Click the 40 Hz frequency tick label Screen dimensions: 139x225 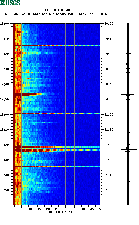coord(83,209)
